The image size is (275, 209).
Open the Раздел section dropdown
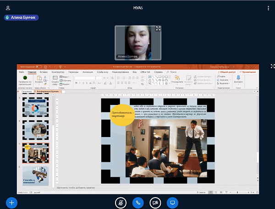pyautogui.click(x=65, y=84)
